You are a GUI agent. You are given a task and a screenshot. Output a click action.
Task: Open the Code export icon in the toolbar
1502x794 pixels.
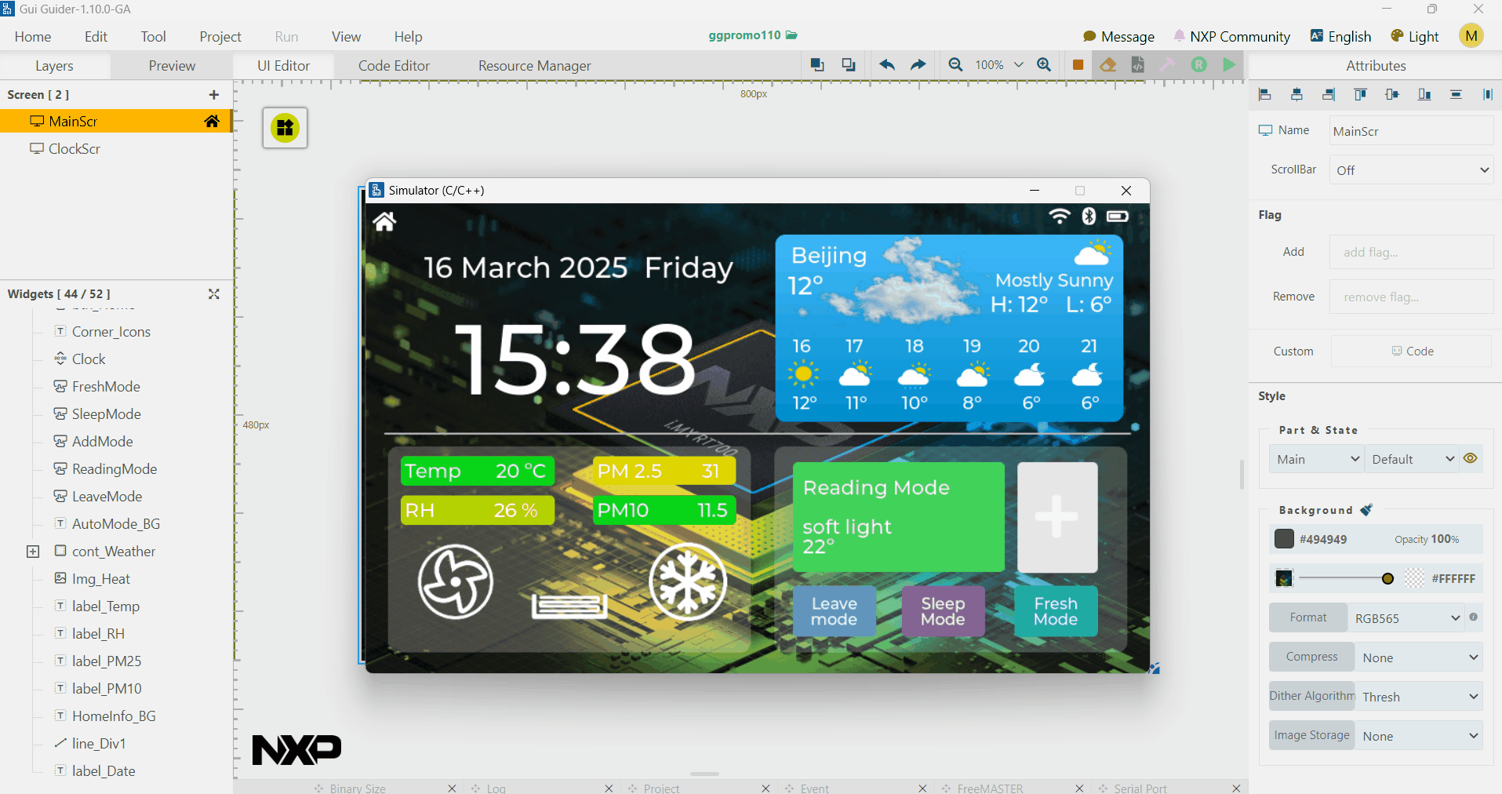pyautogui.click(x=1137, y=65)
